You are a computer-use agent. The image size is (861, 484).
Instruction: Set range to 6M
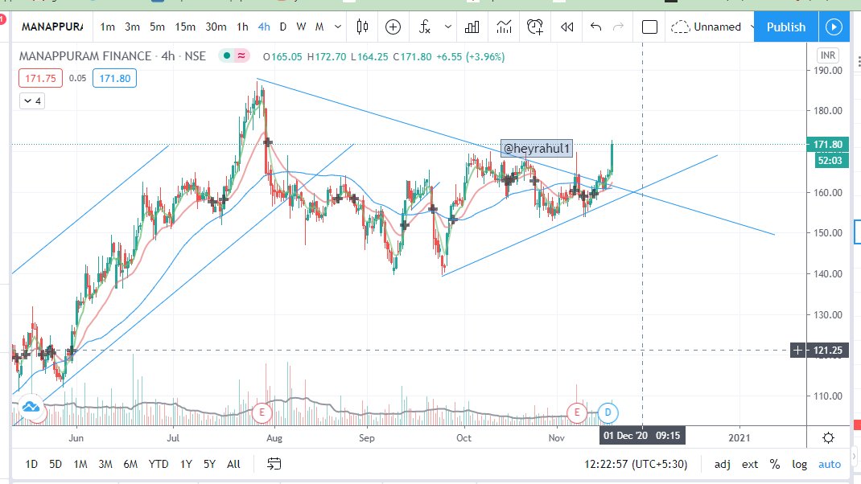pos(130,464)
